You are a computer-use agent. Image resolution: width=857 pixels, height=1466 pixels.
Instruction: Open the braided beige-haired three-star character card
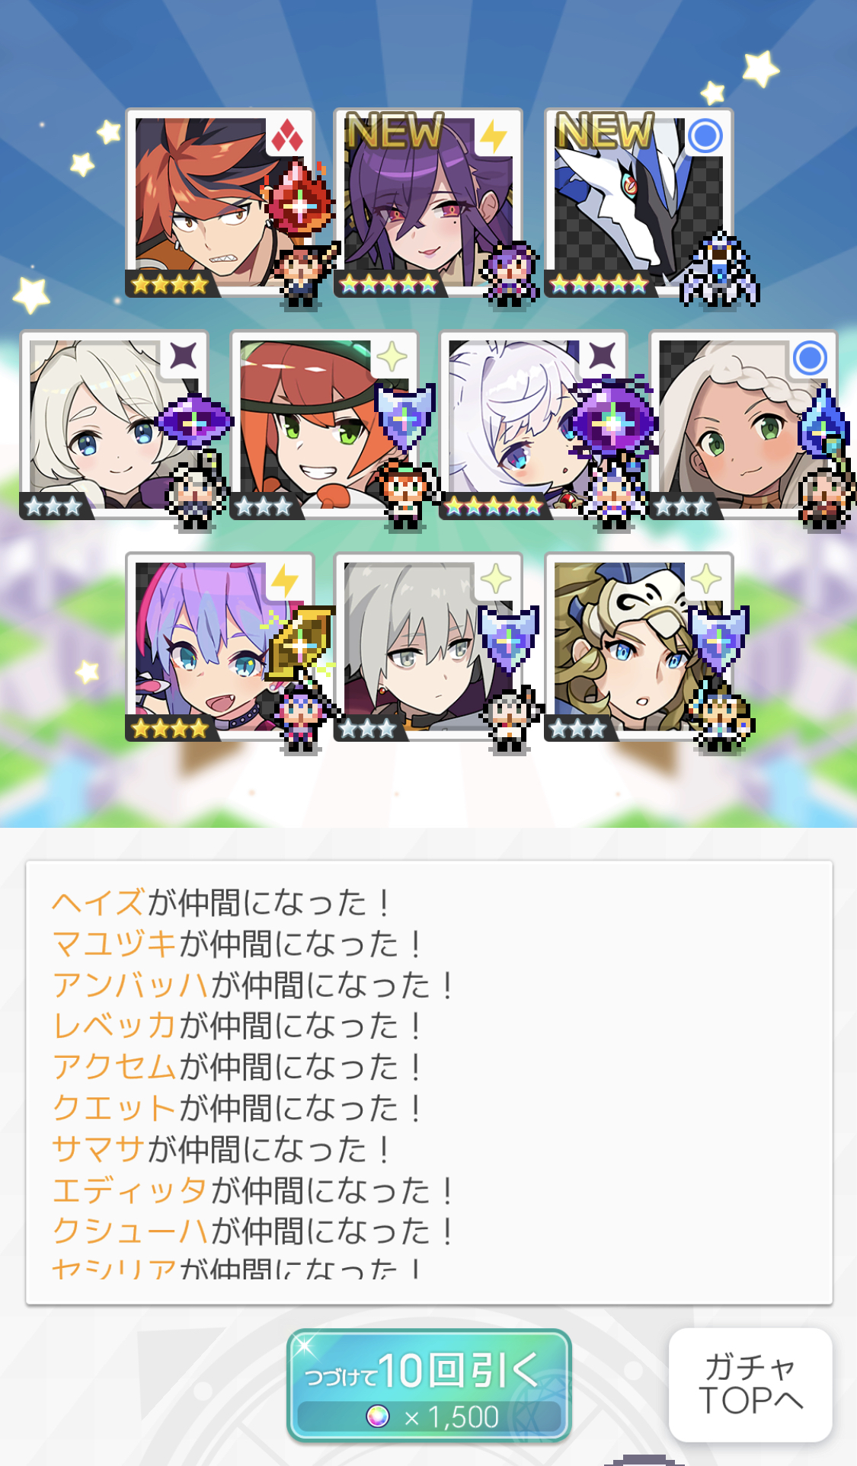[743, 425]
